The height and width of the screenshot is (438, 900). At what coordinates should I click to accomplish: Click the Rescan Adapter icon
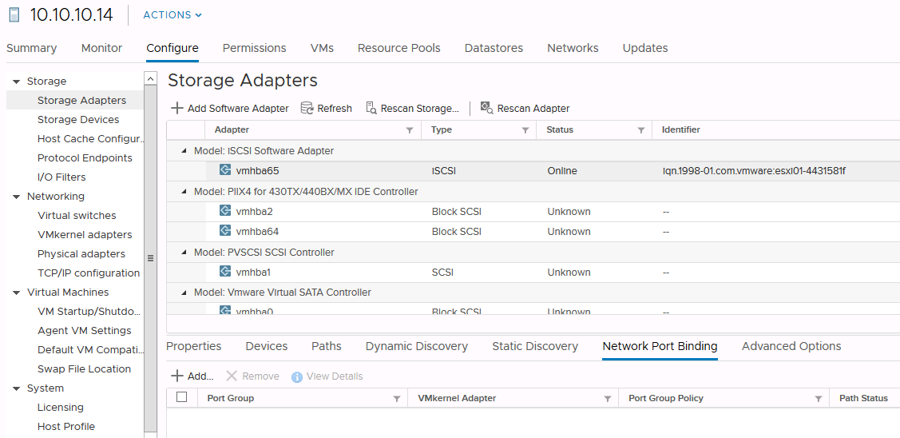[487, 108]
